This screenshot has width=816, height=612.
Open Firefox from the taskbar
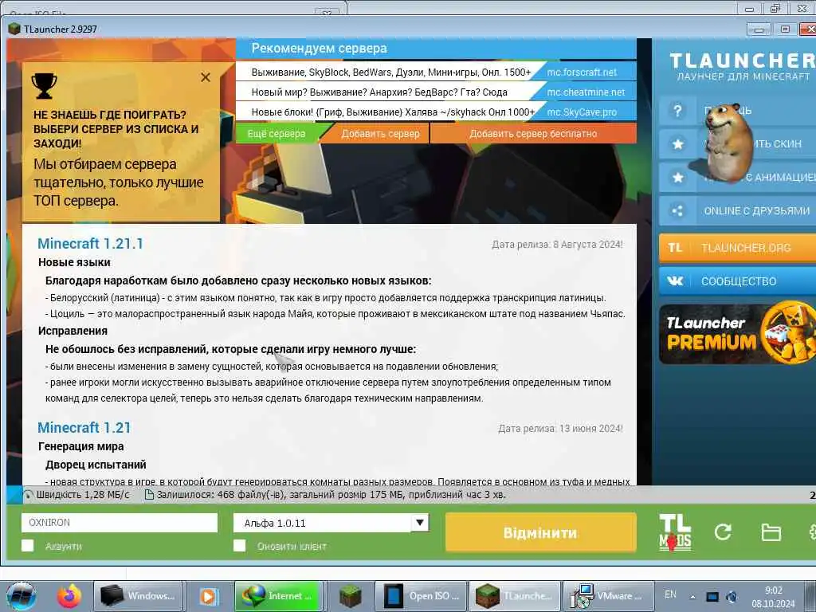pyautogui.click(x=69, y=596)
